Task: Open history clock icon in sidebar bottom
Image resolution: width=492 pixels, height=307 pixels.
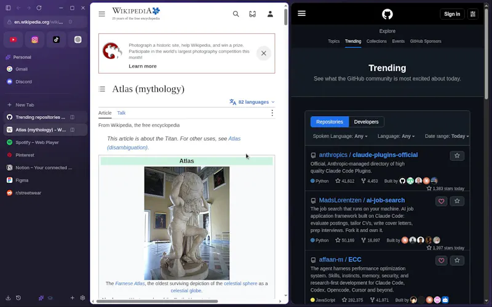Action: click(18, 298)
